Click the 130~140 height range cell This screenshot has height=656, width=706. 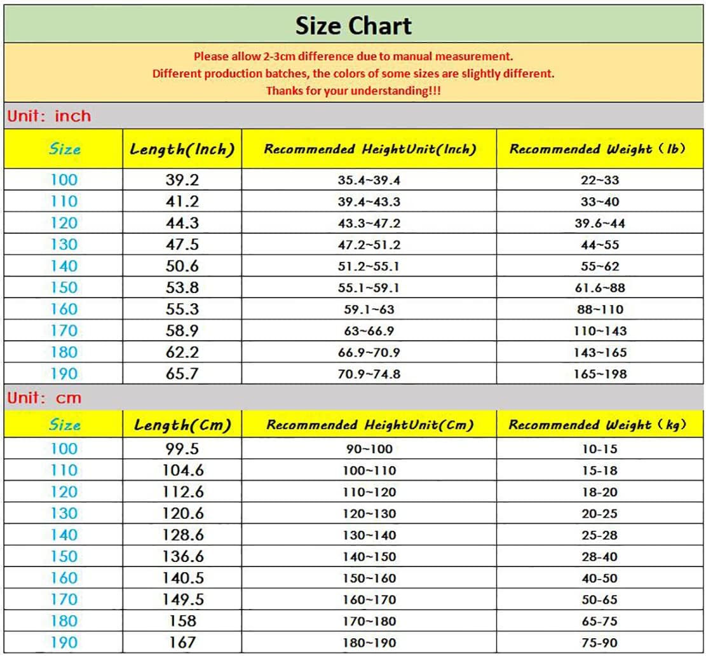(x=369, y=535)
